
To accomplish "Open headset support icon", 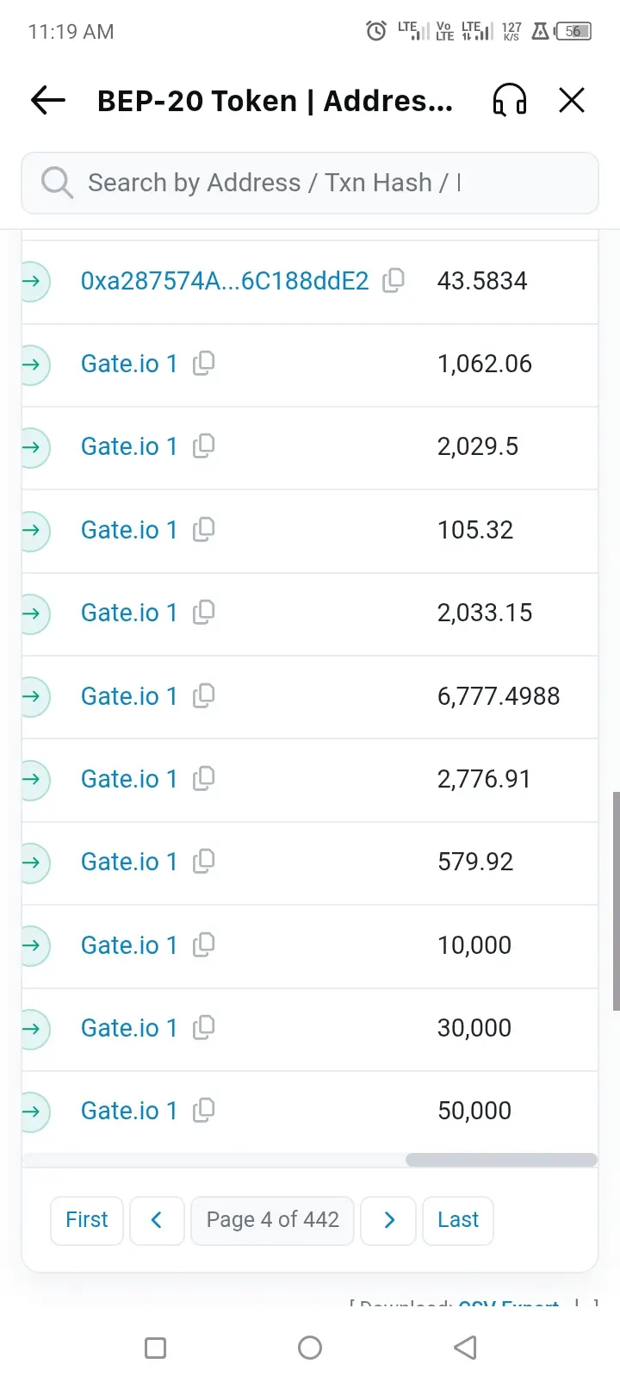I will click(x=509, y=101).
